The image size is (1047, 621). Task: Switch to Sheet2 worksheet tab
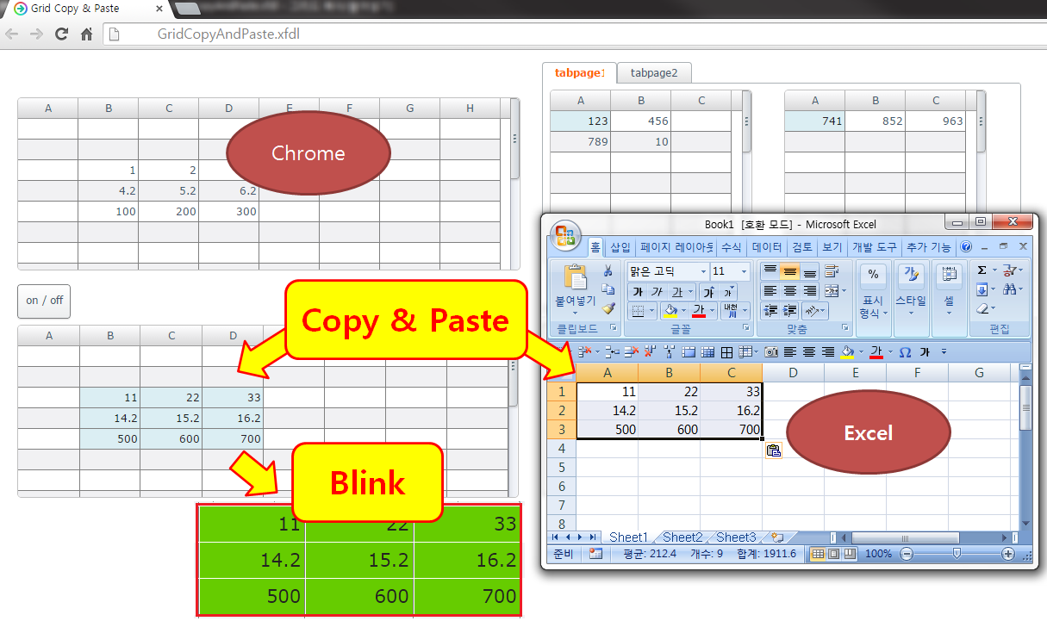pos(681,537)
